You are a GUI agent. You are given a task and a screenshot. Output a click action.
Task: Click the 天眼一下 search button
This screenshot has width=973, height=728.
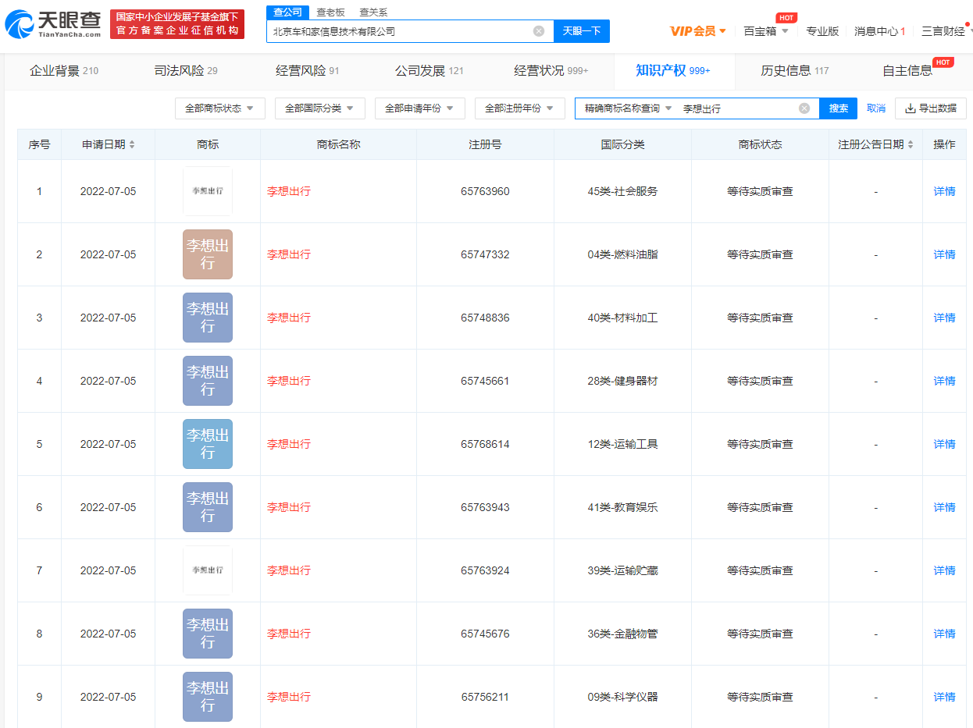(582, 31)
